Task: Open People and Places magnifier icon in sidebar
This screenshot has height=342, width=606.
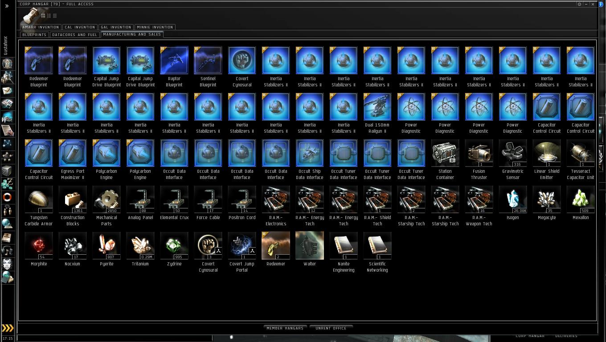Action: 8,77
